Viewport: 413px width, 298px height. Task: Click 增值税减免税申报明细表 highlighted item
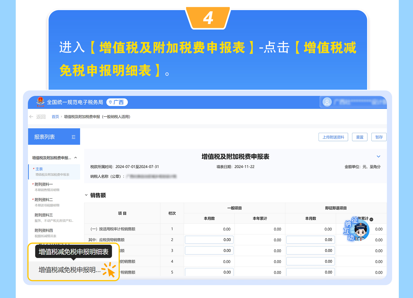pos(69,270)
